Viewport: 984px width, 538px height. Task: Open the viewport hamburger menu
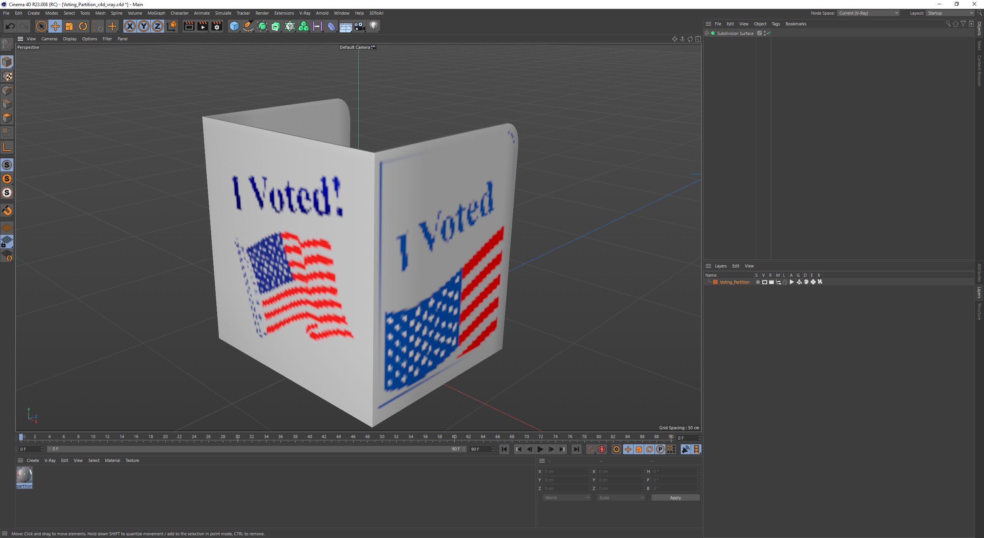[x=20, y=39]
